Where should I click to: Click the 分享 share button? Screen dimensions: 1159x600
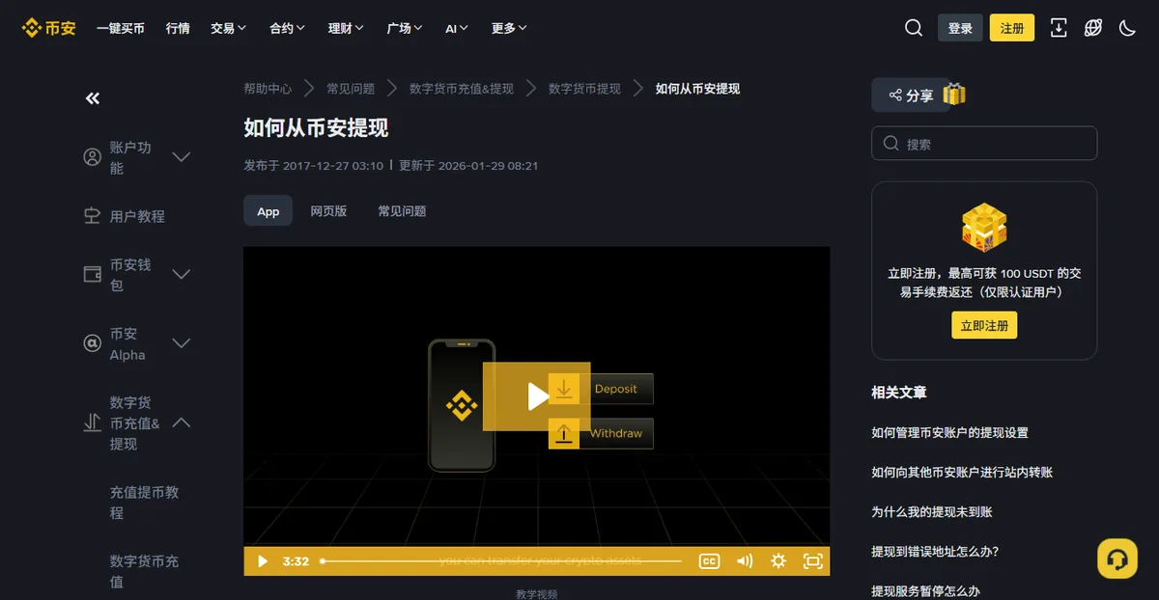click(911, 95)
